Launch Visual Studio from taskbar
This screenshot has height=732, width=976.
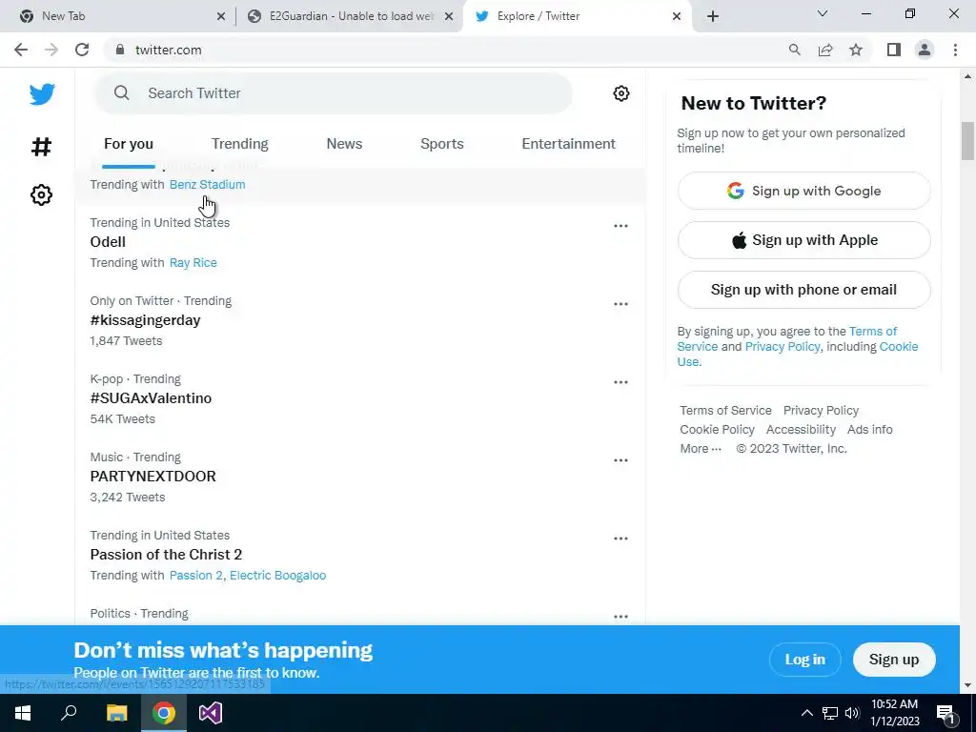tap(211, 713)
